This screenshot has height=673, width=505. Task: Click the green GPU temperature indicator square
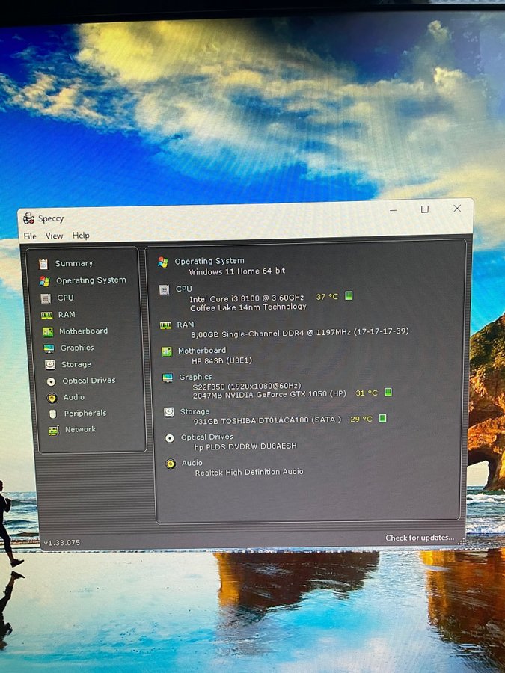pos(388,392)
